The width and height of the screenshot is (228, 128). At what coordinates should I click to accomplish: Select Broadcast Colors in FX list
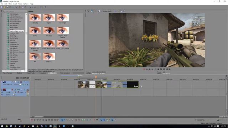(14, 33)
